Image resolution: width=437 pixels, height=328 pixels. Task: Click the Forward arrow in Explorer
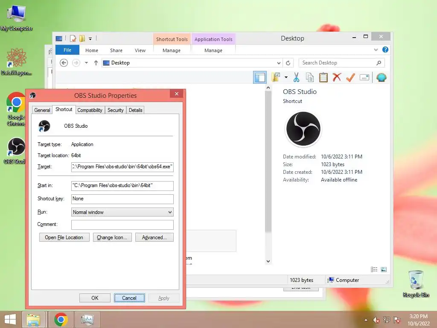click(x=76, y=63)
